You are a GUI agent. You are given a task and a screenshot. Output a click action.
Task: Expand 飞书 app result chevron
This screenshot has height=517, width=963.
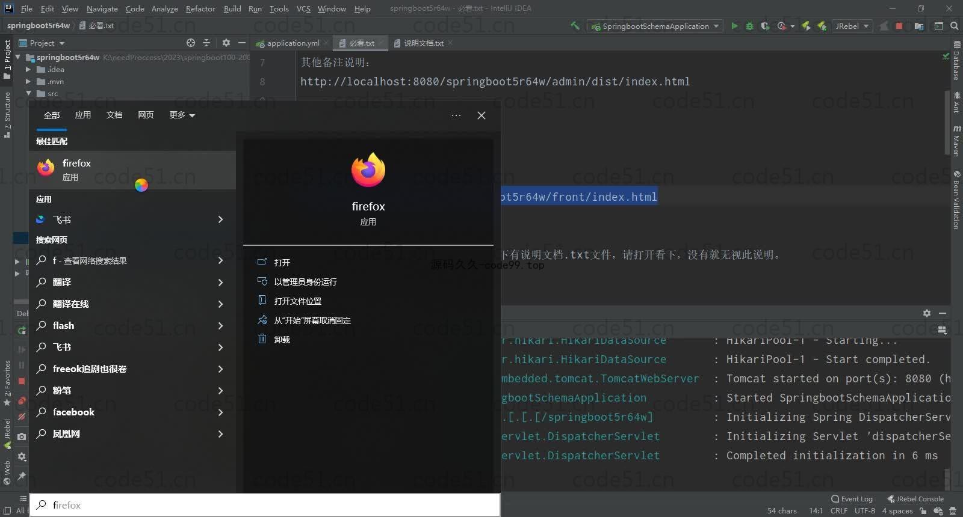(220, 219)
